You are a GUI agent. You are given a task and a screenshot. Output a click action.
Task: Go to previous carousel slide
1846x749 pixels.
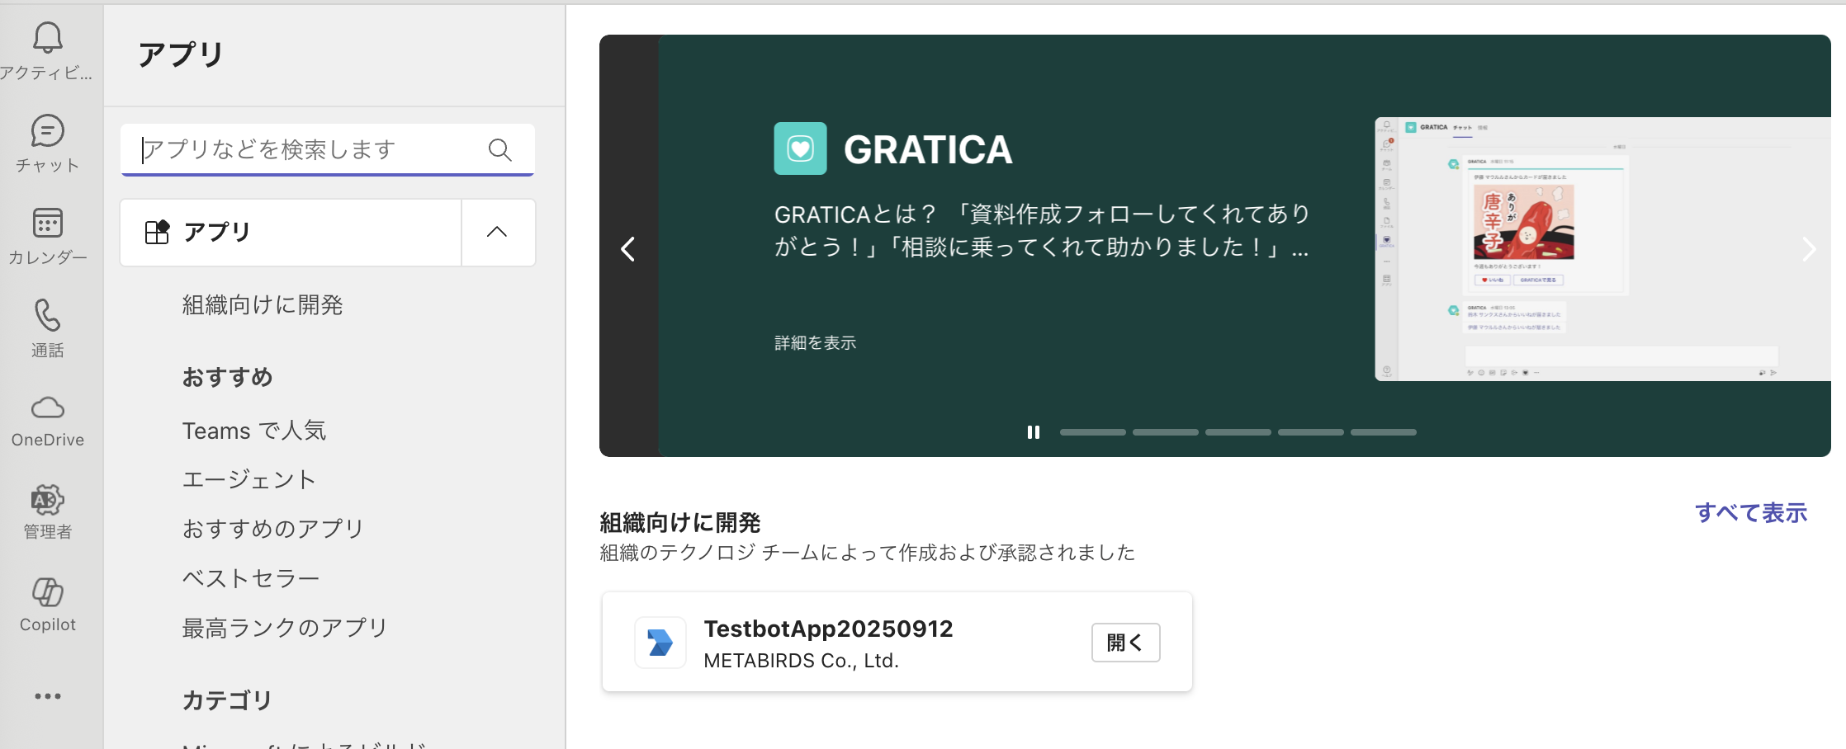pyautogui.click(x=628, y=248)
